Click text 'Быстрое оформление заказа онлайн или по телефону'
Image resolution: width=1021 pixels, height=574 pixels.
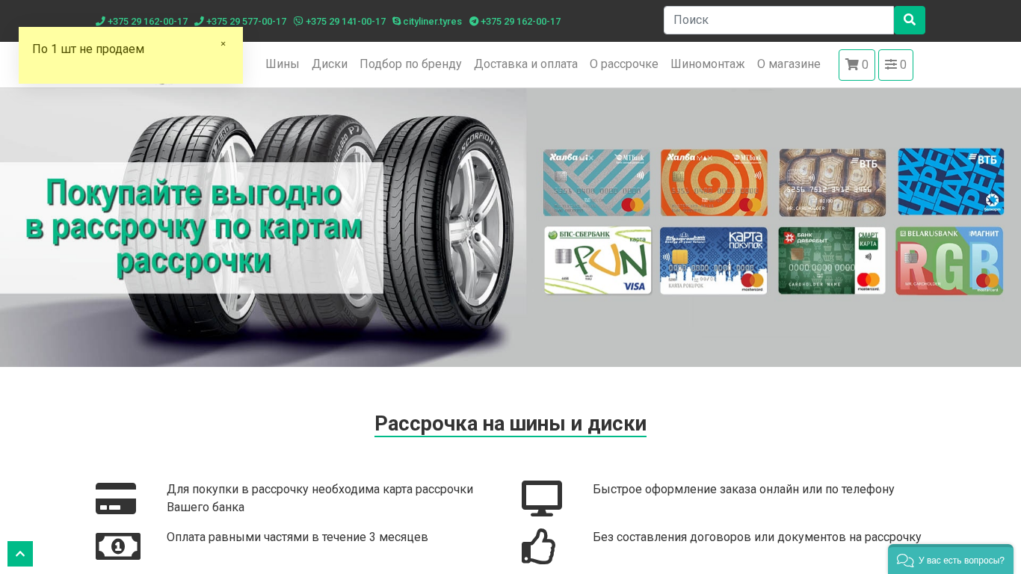(744, 490)
